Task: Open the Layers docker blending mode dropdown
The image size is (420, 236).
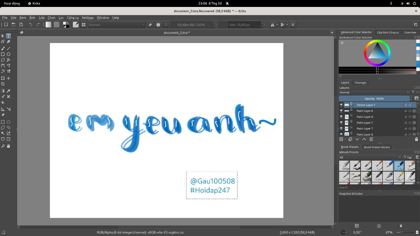Action: point(374,92)
